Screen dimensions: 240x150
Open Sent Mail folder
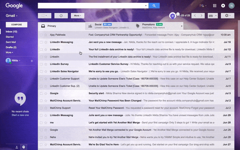[x=11, y=42]
